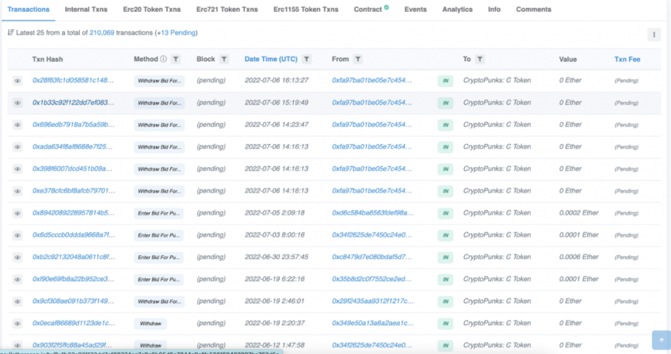Switch to the Internal Txns tab

(86, 9)
